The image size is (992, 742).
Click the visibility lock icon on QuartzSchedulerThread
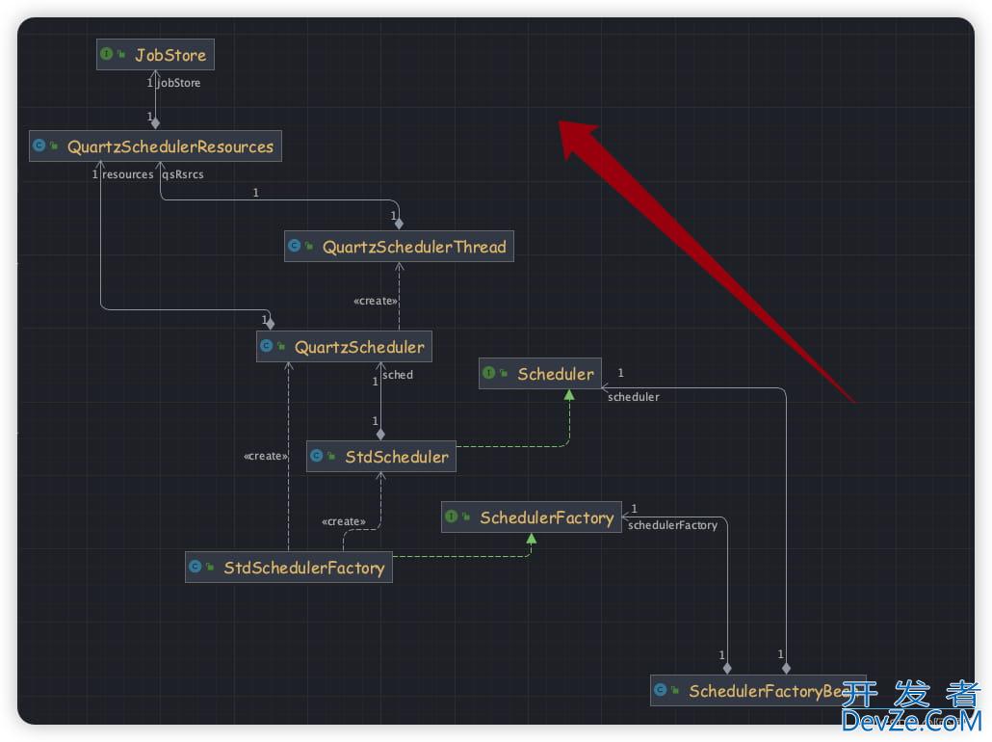(x=309, y=246)
